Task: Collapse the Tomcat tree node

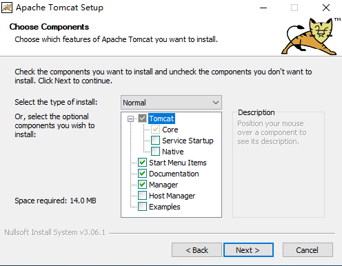Action: (x=130, y=119)
